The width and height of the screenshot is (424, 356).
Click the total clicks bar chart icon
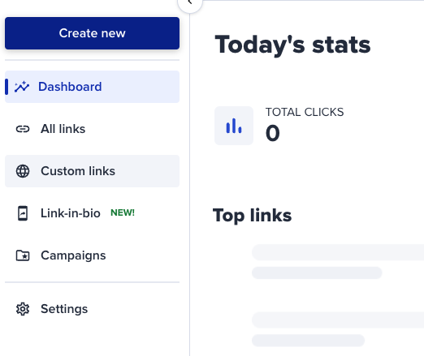tap(234, 126)
